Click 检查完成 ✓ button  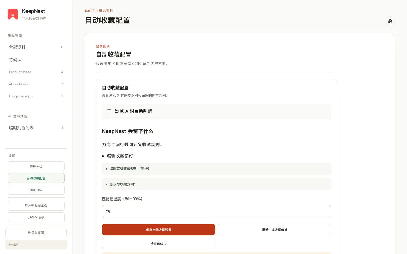(158, 244)
